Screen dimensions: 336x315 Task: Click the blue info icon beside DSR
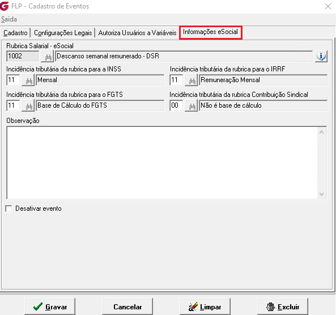(321, 57)
